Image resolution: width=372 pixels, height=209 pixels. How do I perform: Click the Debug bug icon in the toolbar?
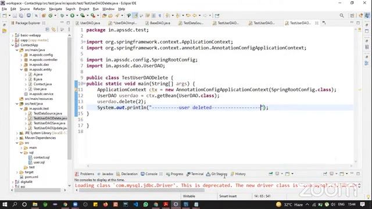click(62, 16)
